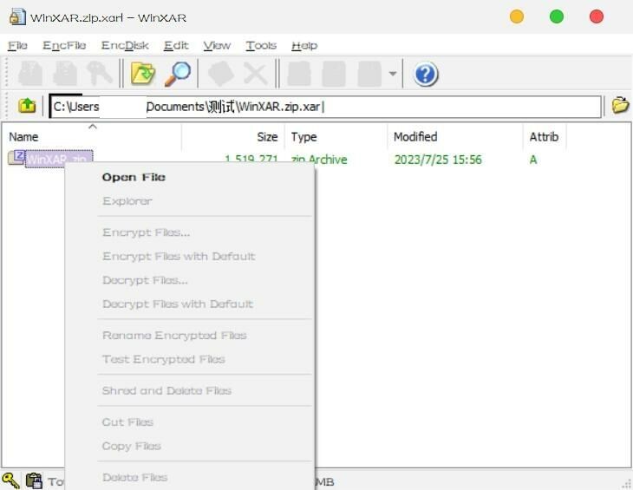The width and height of the screenshot is (633, 490).
Task: Open the EncFile menu
Action: point(64,45)
